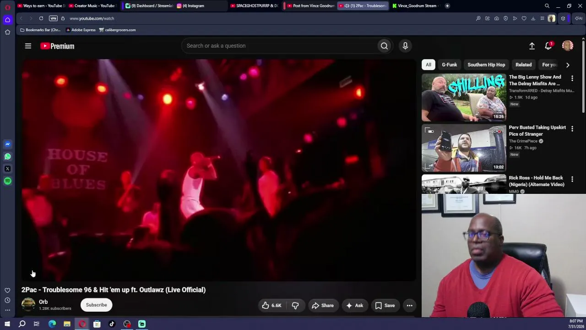Open the browser downloads icon

533,18
